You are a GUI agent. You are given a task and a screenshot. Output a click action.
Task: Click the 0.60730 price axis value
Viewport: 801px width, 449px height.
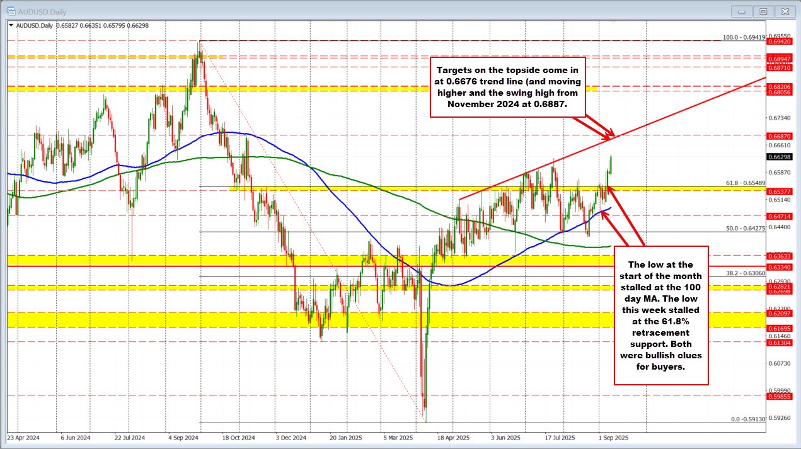[x=779, y=363]
